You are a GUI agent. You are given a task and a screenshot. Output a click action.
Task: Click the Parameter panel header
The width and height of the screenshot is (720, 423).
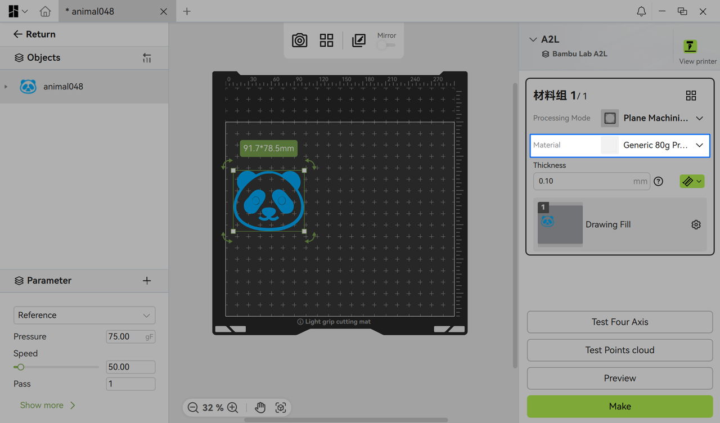coord(84,281)
